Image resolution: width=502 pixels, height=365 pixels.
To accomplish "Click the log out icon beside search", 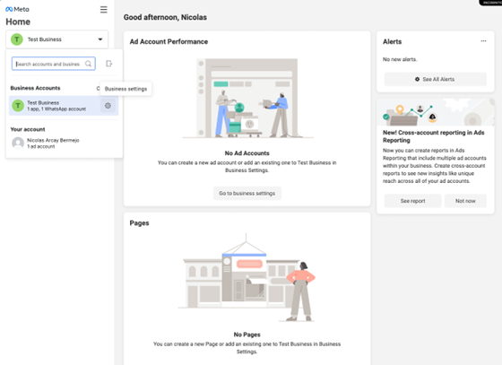I will point(108,64).
